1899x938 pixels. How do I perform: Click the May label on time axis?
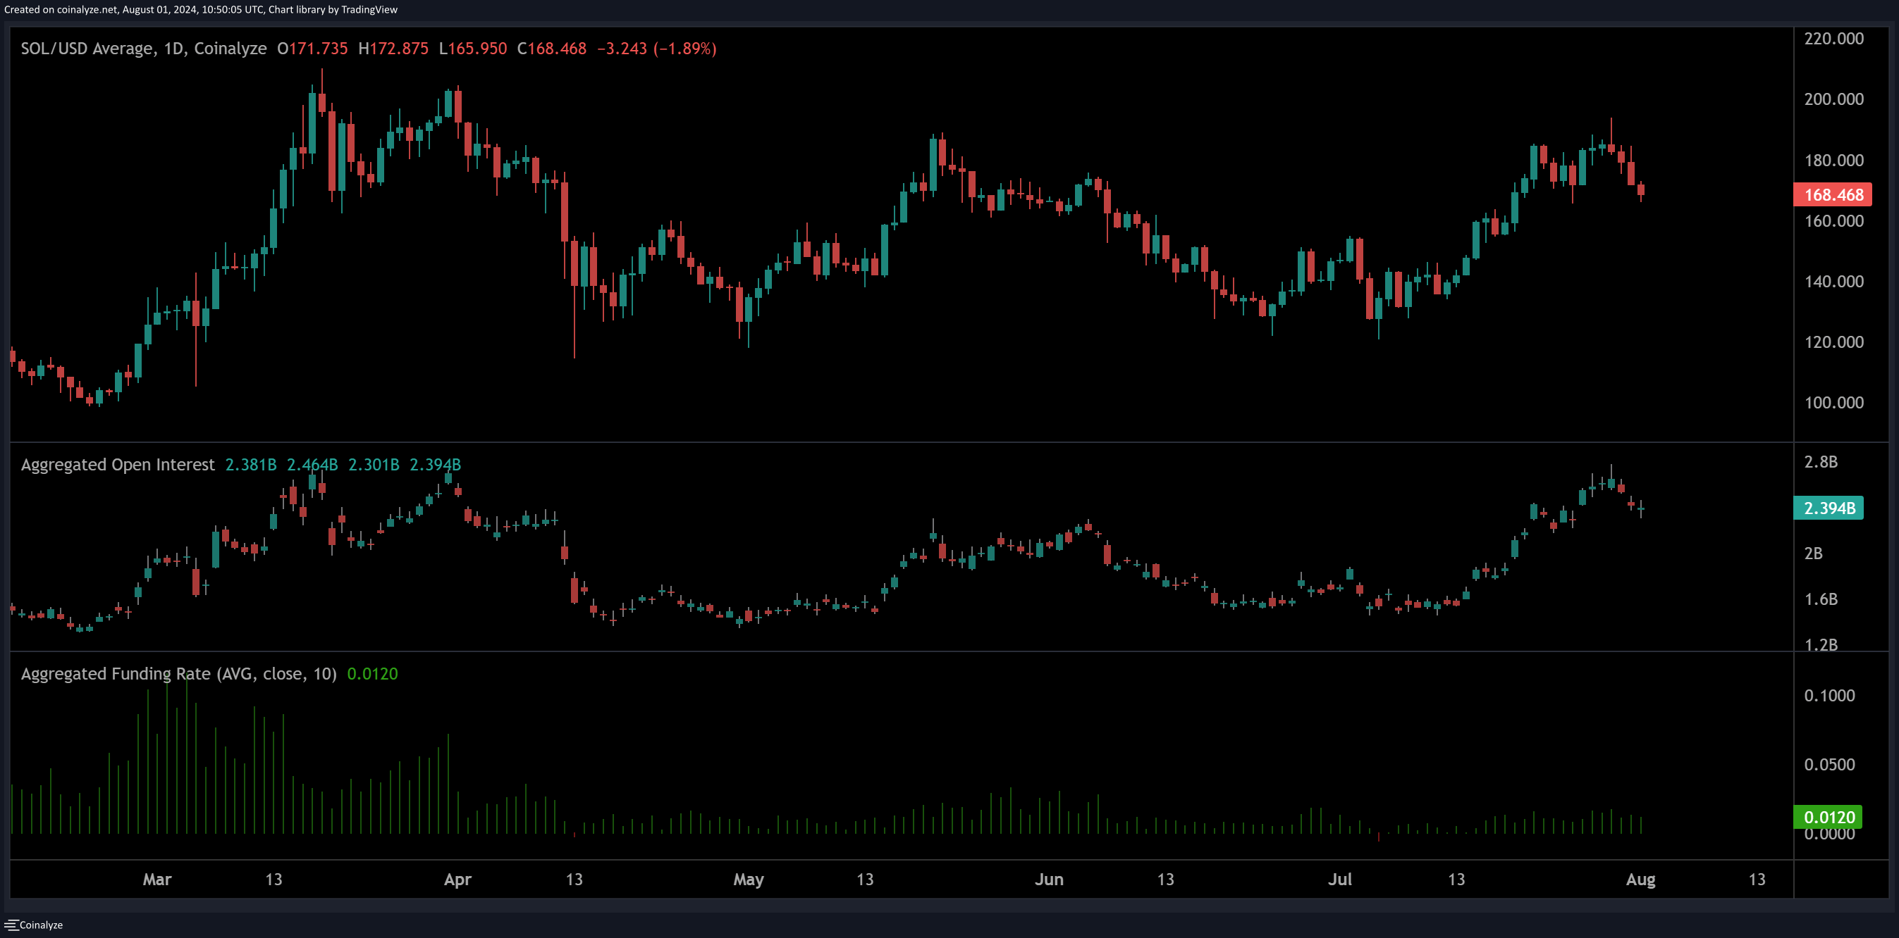pyautogui.click(x=748, y=879)
